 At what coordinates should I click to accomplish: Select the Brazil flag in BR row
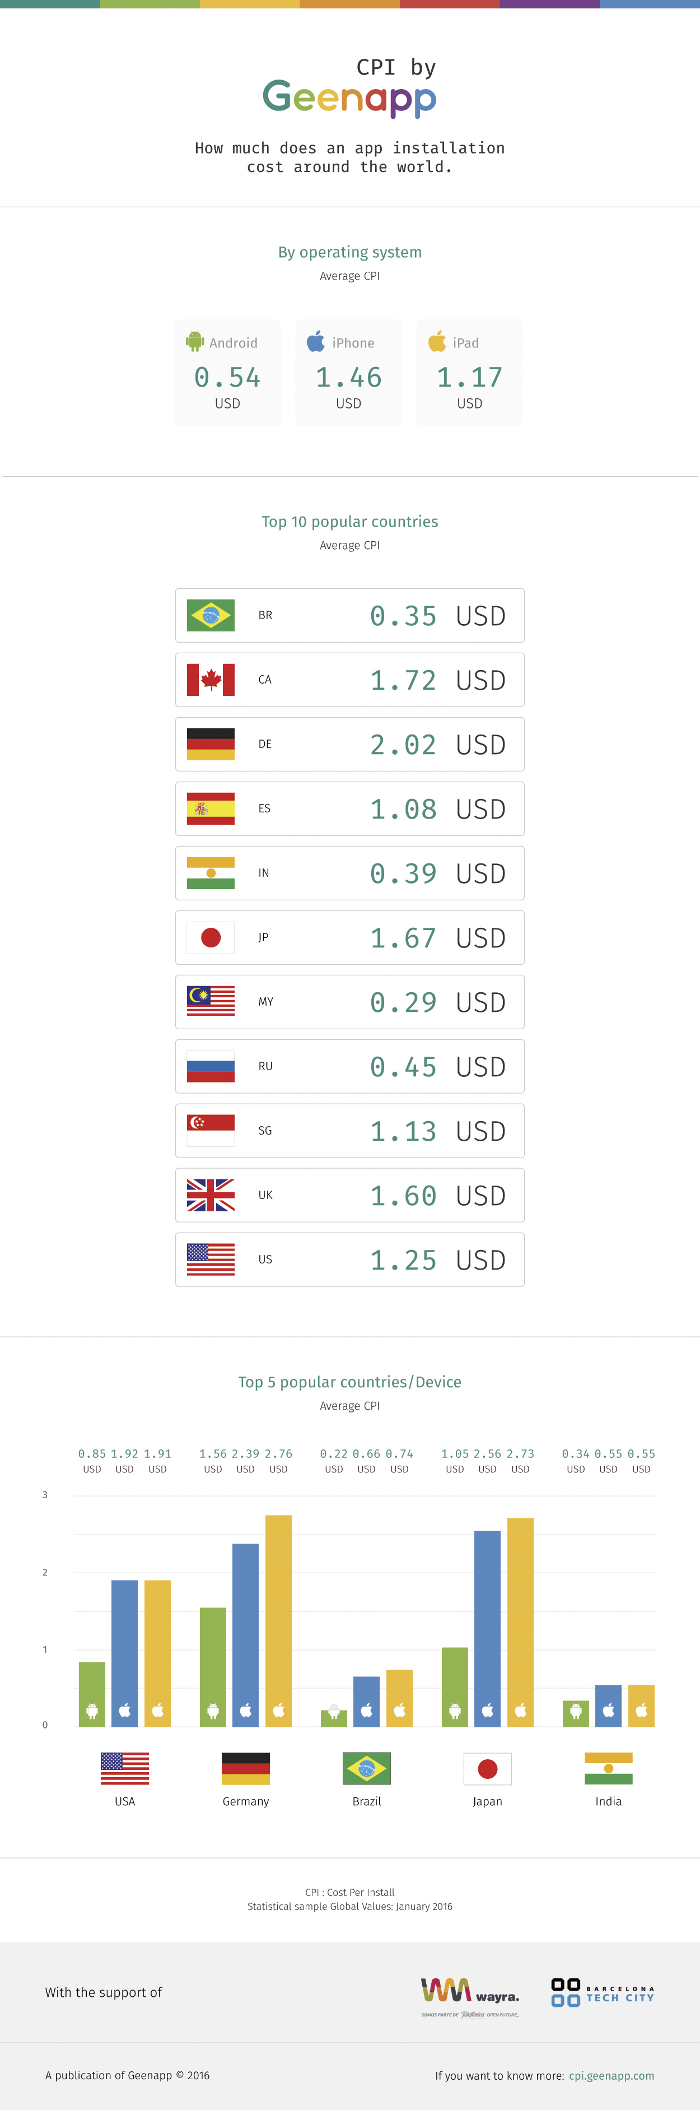pyautogui.click(x=211, y=615)
